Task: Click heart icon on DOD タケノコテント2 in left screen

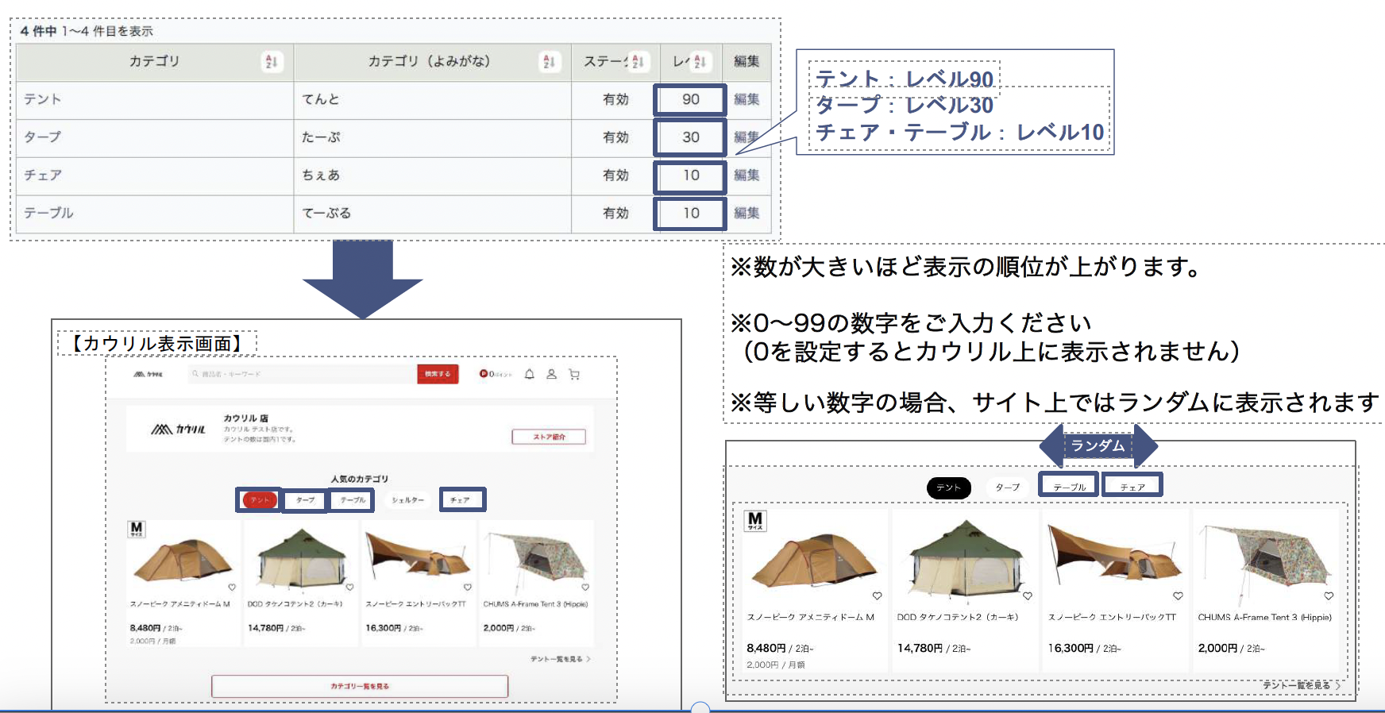Action: [349, 588]
